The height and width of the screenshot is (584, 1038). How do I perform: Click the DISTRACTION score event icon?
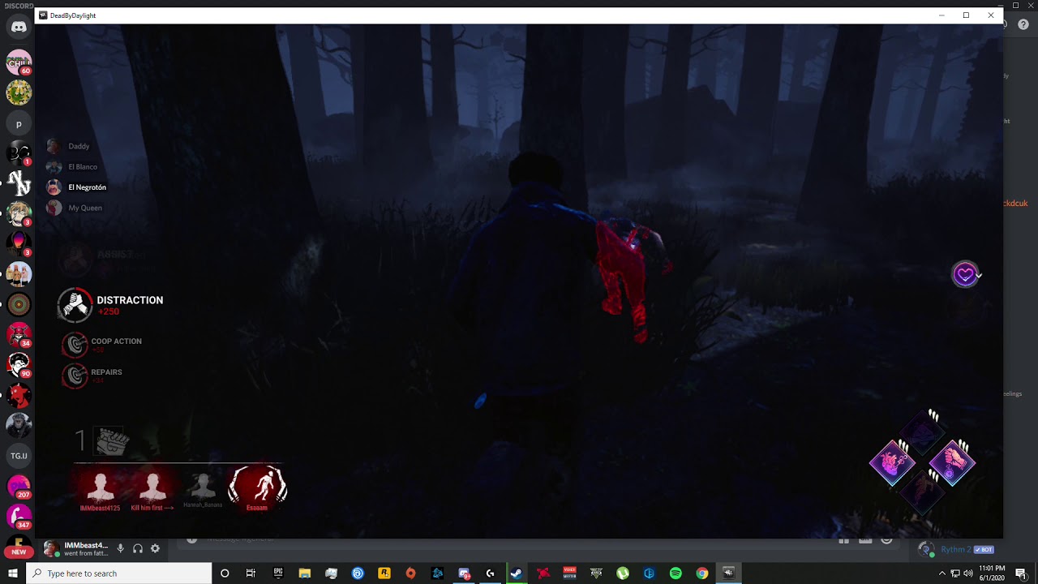[x=75, y=306]
